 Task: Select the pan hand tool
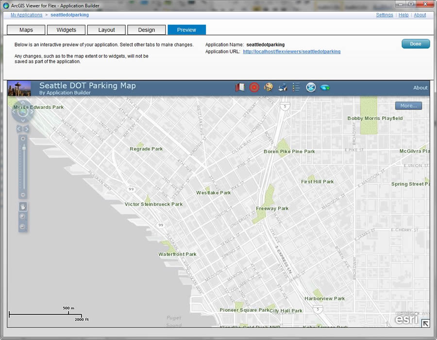[23, 207]
